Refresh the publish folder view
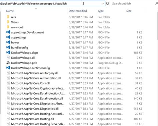 pos(108,4)
